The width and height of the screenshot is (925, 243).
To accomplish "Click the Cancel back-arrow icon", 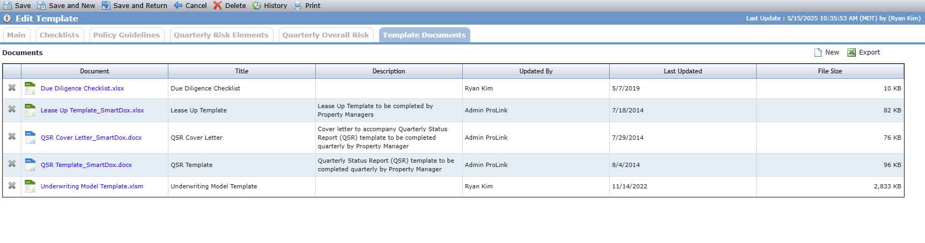I will tap(178, 5).
